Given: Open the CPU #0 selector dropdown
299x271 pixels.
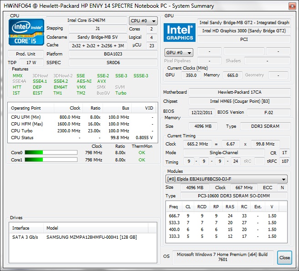Looking at the screenshot, I should tap(143, 21).
